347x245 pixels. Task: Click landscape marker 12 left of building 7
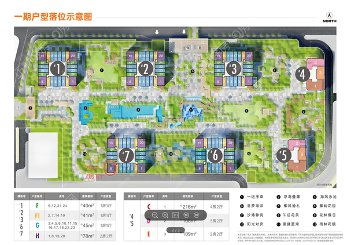[84, 154]
